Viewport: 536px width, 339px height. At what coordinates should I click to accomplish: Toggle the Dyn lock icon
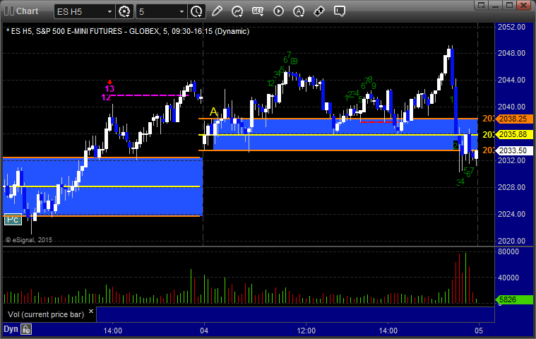[x=26, y=329]
